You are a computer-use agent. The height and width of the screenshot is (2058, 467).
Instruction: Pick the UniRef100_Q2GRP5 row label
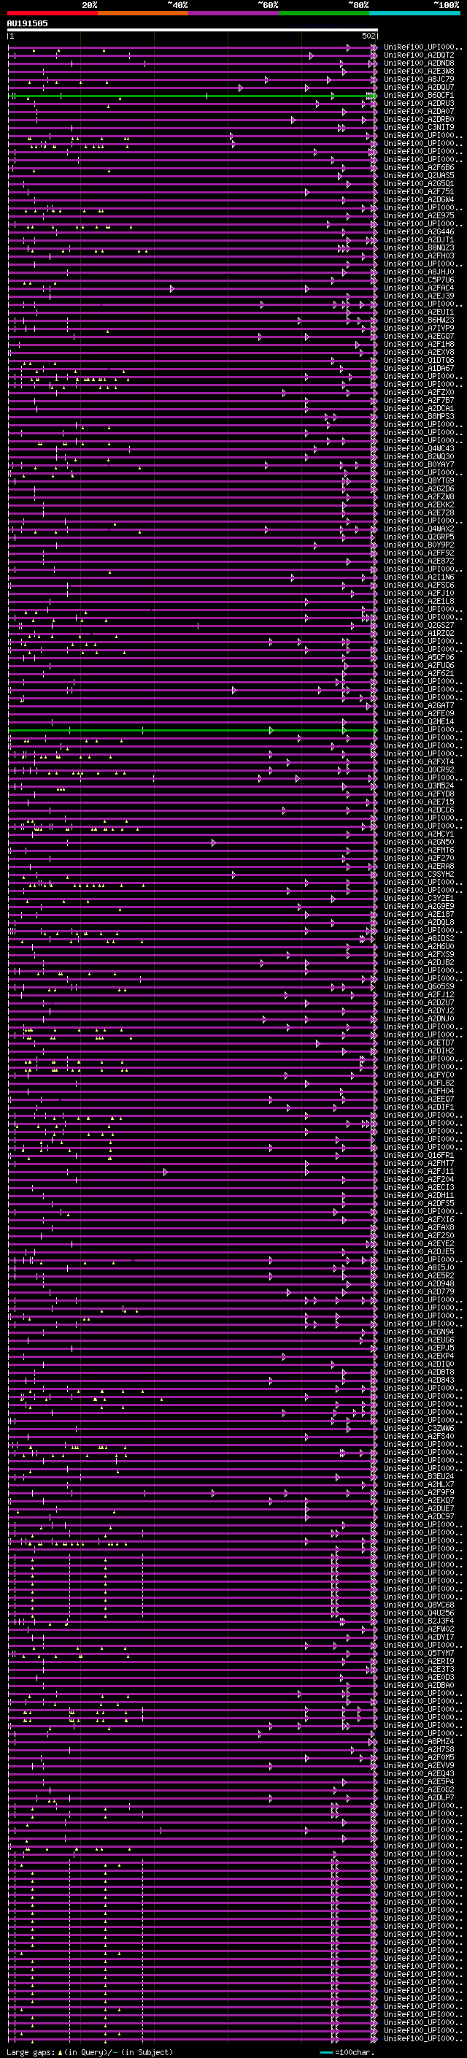[x=419, y=537]
